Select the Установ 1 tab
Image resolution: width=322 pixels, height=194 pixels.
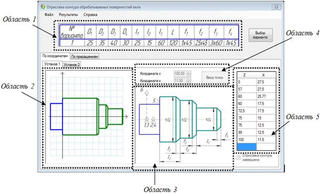[52, 64]
